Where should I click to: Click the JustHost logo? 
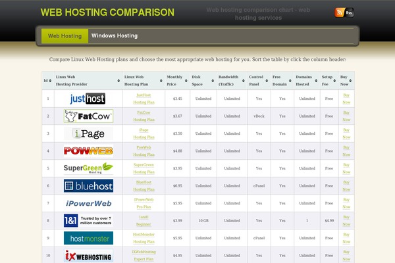(x=88, y=99)
